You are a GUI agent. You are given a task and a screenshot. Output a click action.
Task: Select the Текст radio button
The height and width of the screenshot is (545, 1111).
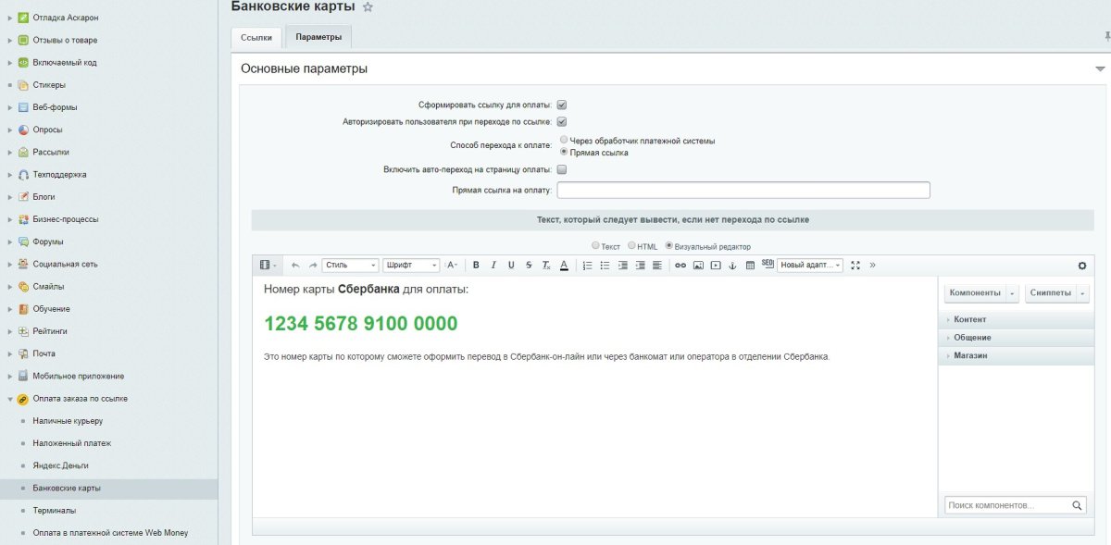coord(596,245)
